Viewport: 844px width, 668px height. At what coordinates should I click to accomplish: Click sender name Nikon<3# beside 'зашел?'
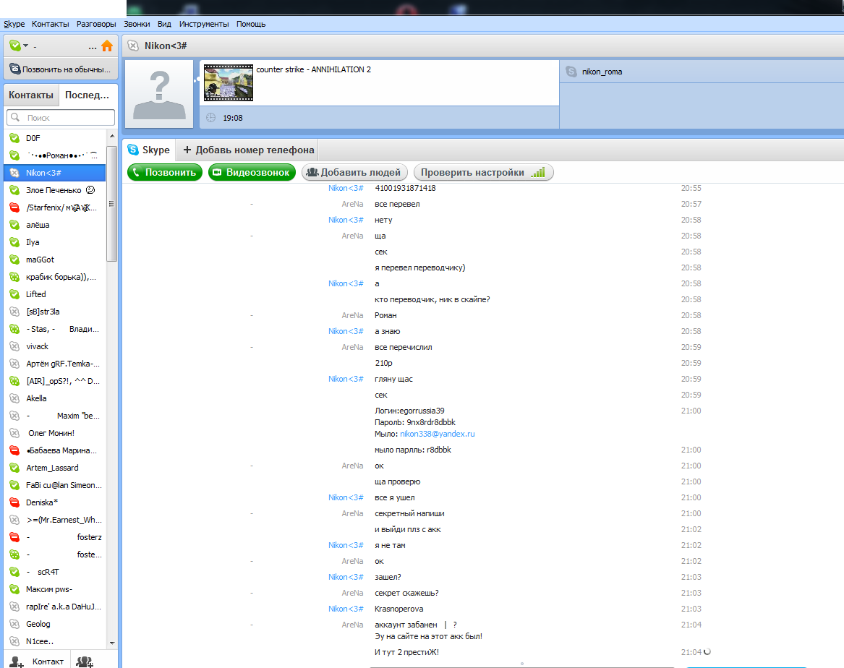point(346,577)
